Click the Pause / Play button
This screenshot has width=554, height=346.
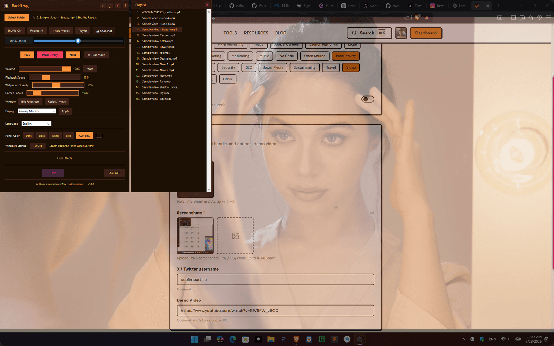coord(50,55)
